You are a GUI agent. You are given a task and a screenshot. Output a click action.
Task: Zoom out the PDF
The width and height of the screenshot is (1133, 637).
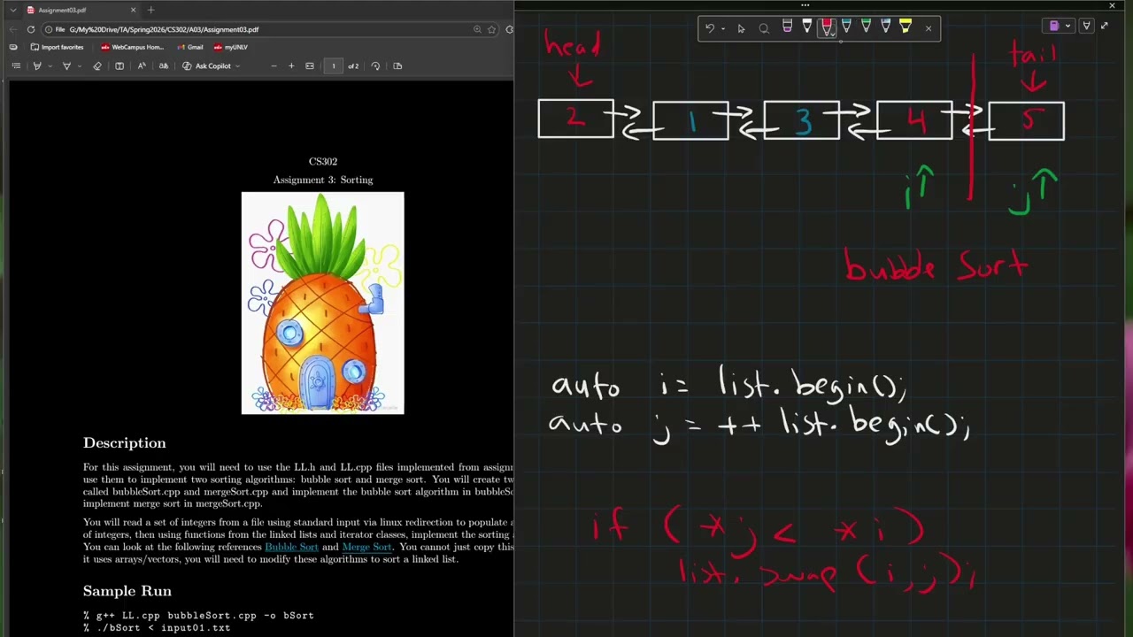pyautogui.click(x=274, y=65)
